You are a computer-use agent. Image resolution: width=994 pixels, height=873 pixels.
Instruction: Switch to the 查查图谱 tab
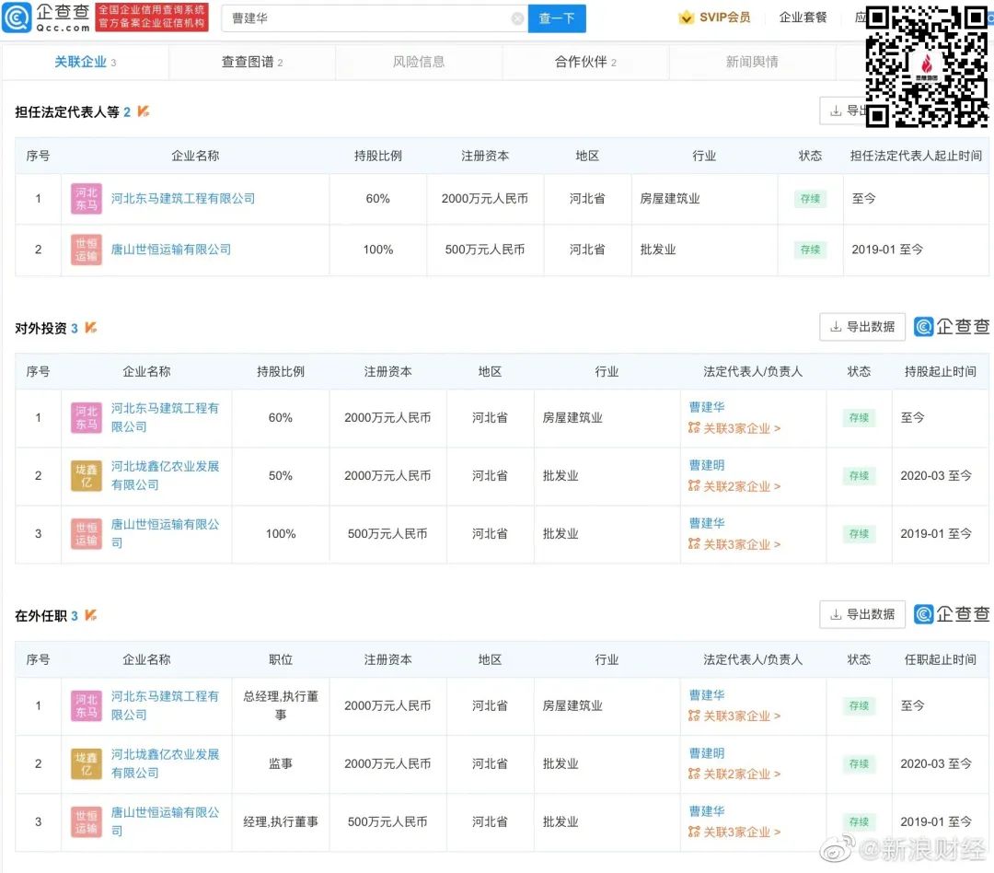tap(251, 62)
